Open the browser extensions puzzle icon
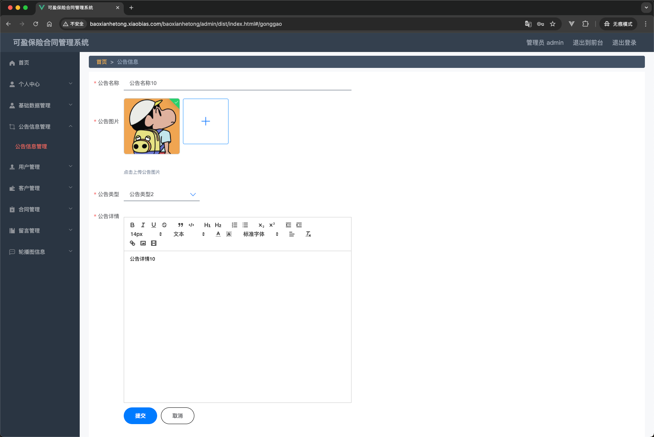654x437 pixels. pyautogui.click(x=585, y=24)
